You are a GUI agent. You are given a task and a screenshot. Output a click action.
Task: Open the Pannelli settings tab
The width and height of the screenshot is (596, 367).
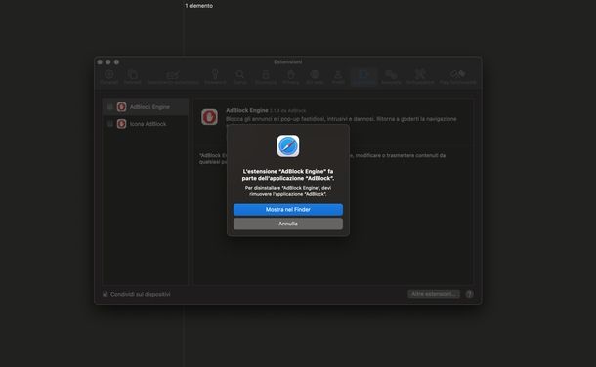tap(132, 77)
